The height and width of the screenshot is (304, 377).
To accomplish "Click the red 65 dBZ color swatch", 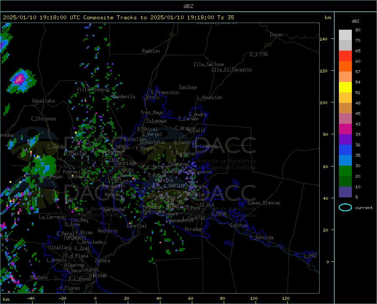I will tap(345, 56).
